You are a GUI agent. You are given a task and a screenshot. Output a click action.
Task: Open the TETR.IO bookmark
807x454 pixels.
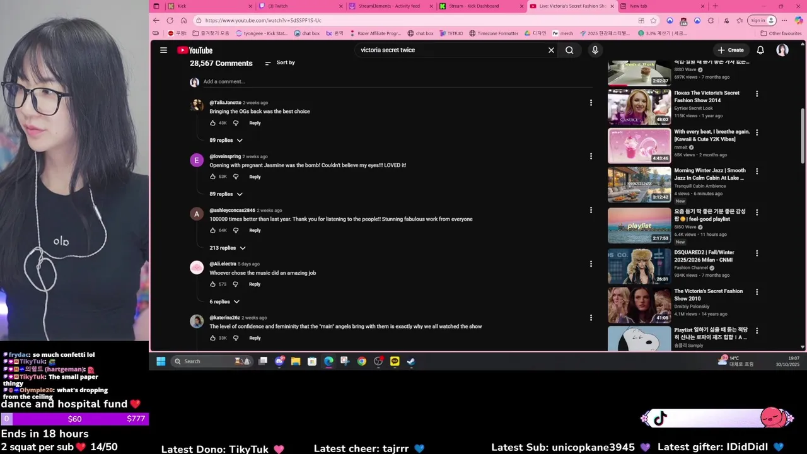tap(451, 33)
